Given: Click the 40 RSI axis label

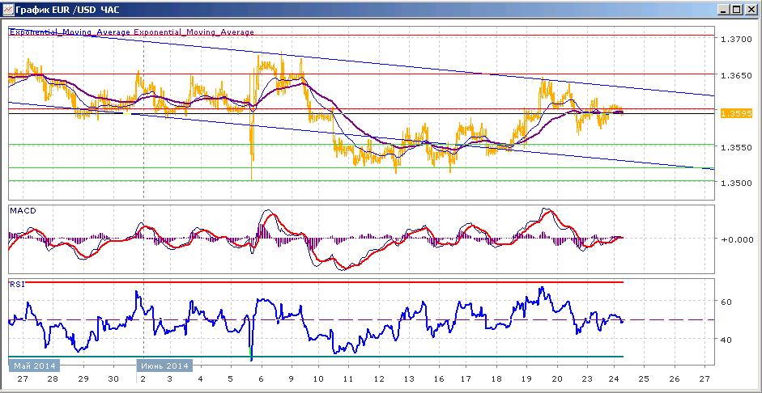Looking at the screenshot, I should tap(726, 340).
